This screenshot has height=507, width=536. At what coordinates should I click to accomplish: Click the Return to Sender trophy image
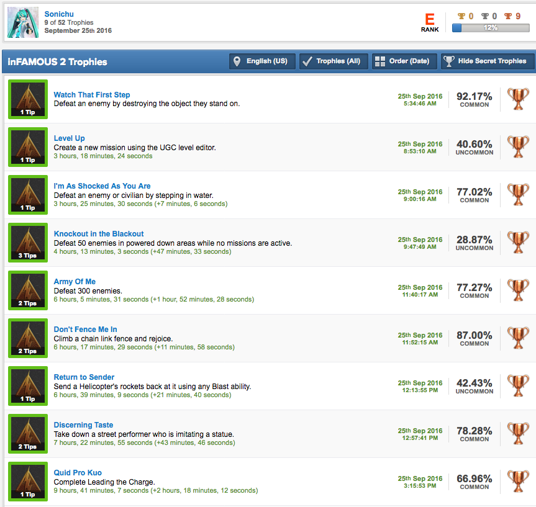[28, 386]
